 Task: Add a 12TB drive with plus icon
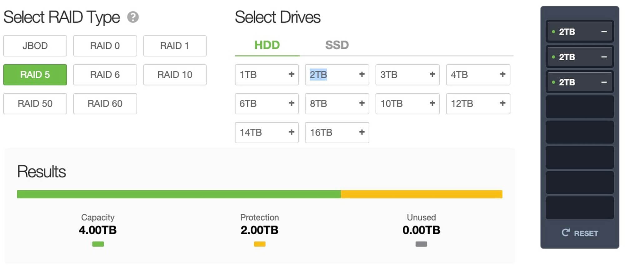pyautogui.click(x=502, y=103)
